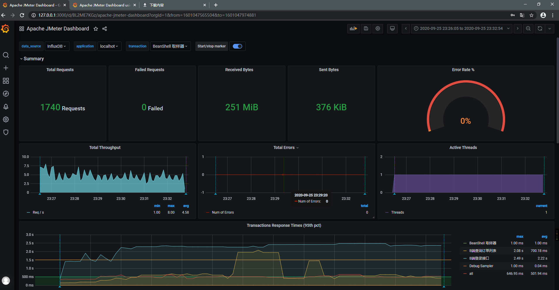Go back with browser back arrow
The image size is (559, 290).
coord(4,15)
